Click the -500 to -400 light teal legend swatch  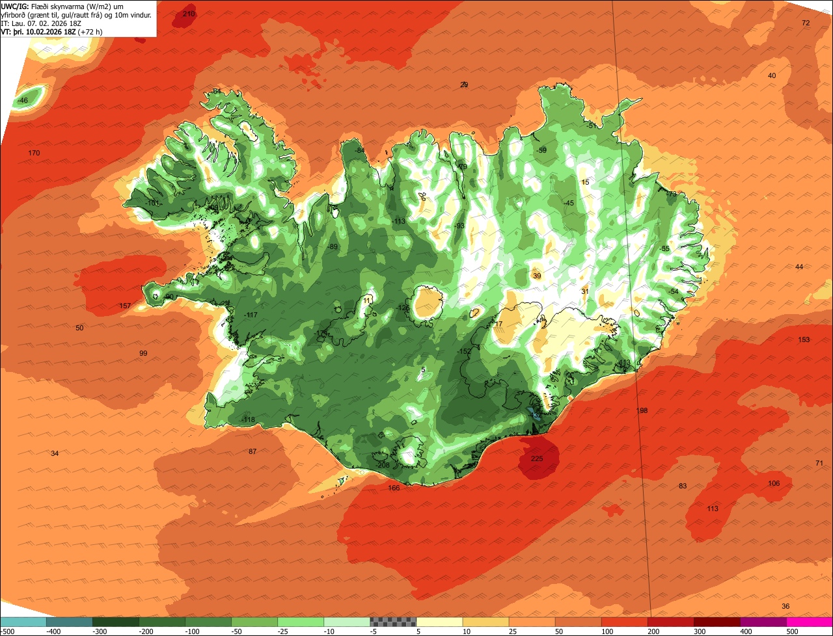click(x=23, y=622)
